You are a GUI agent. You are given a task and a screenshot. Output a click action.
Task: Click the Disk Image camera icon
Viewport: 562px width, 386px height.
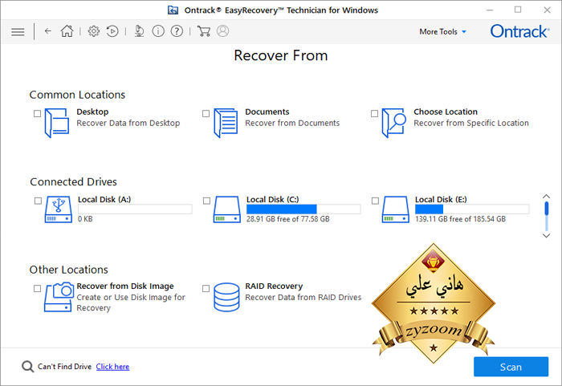[59, 297]
